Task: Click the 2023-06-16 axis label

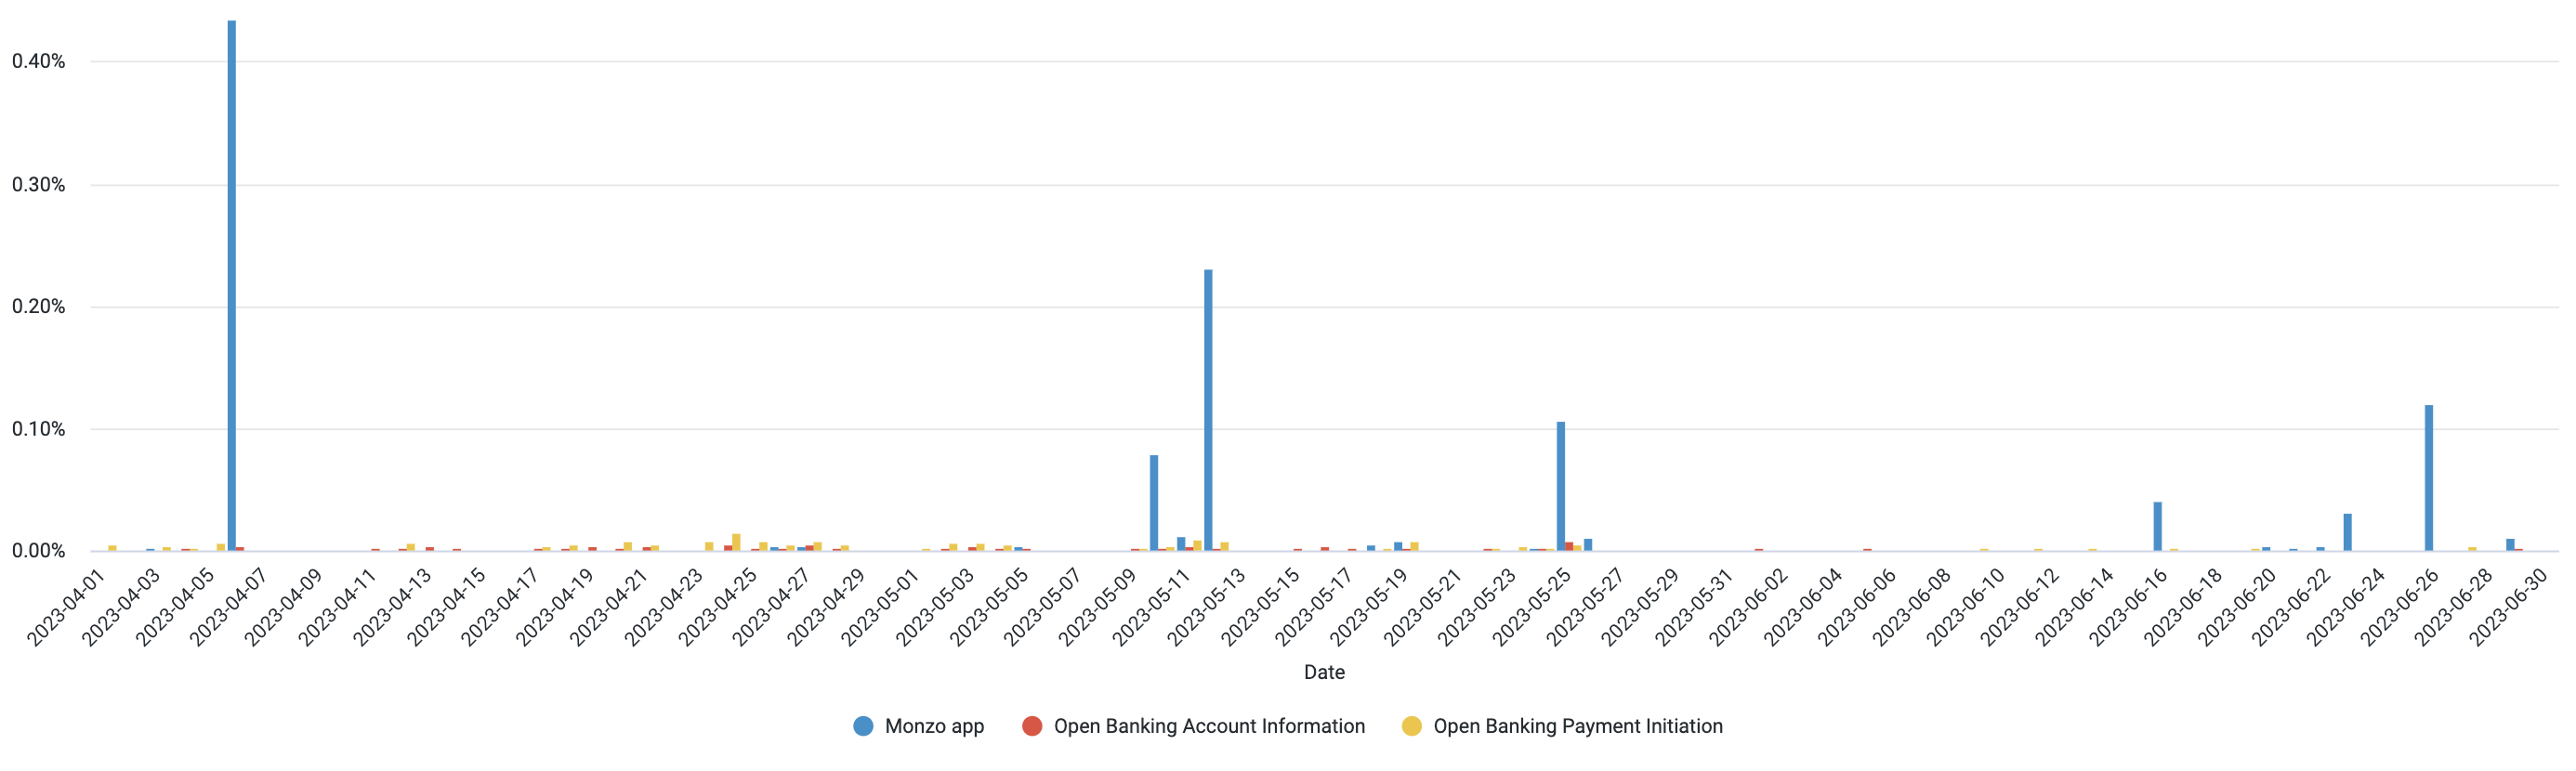Action: point(2128,607)
